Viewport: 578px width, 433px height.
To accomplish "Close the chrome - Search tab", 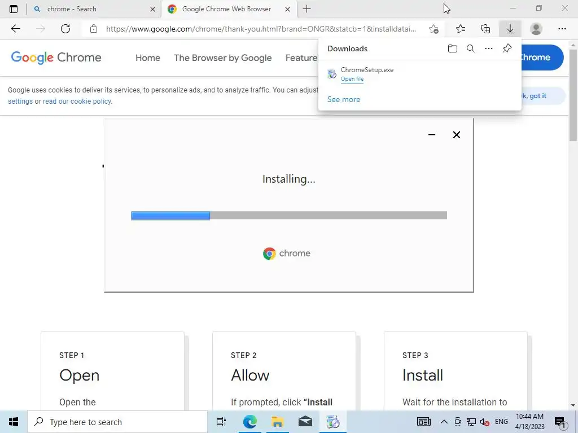I will [152, 10].
